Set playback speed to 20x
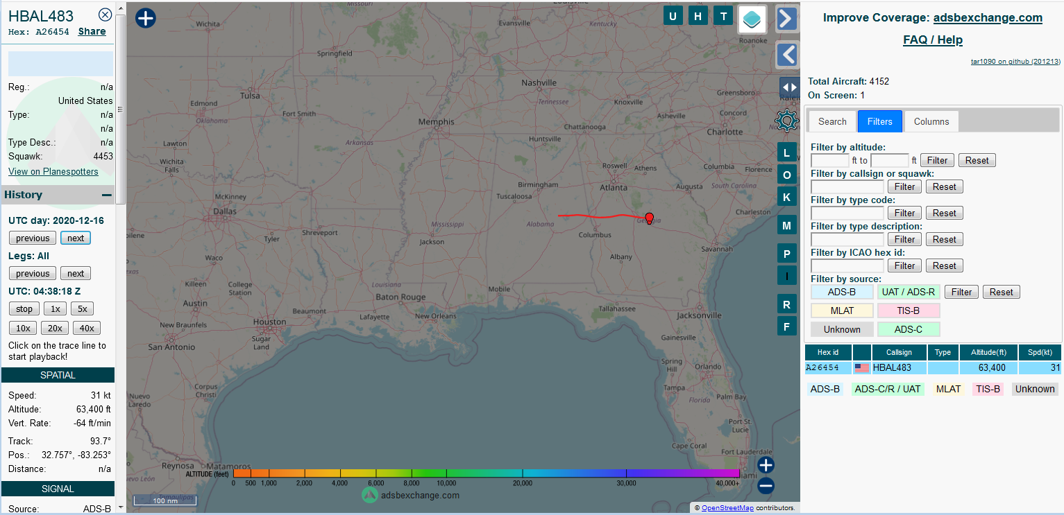This screenshot has width=1064, height=515. click(x=55, y=328)
